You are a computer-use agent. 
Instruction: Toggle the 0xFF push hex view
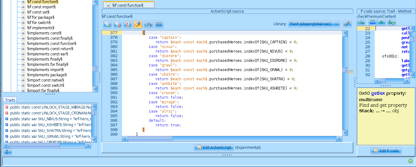tap(373, 22)
